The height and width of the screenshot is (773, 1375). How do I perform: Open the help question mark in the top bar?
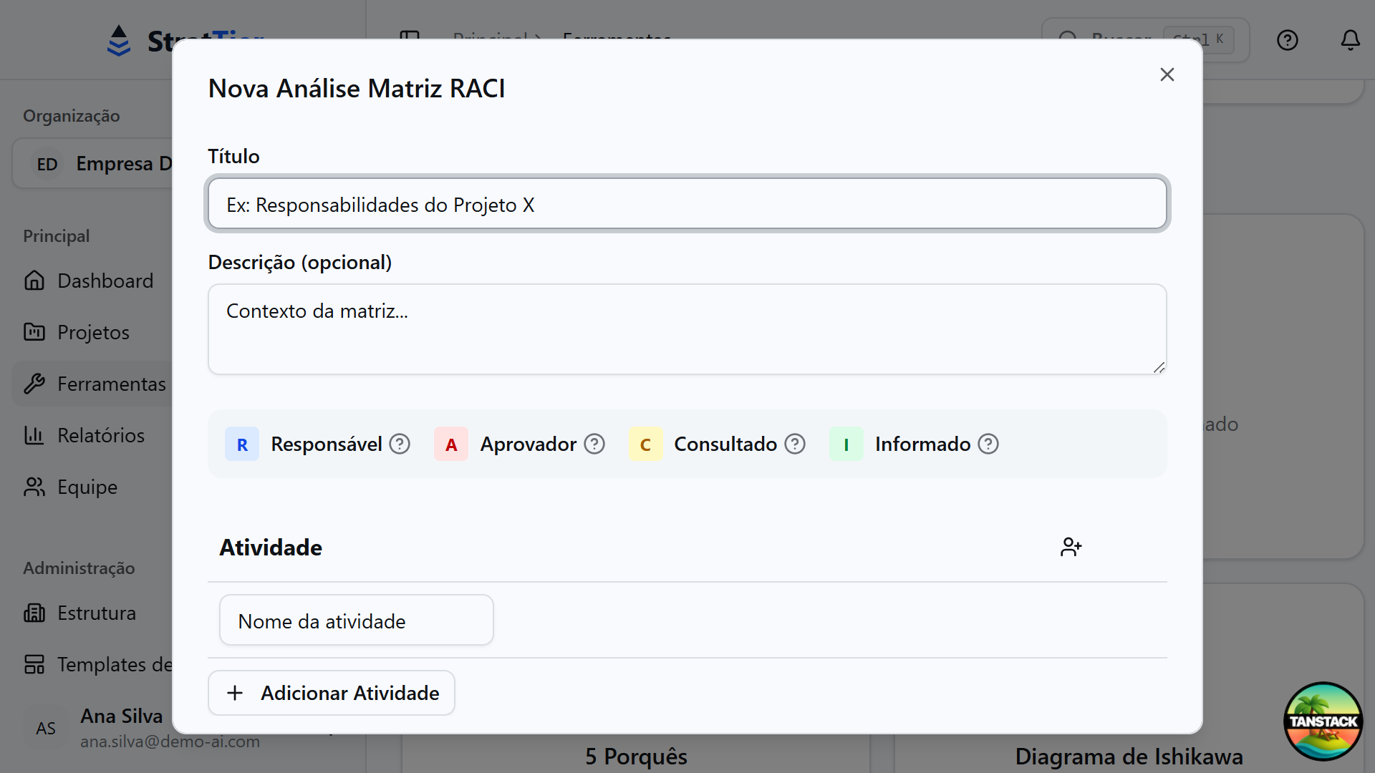(x=1287, y=40)
